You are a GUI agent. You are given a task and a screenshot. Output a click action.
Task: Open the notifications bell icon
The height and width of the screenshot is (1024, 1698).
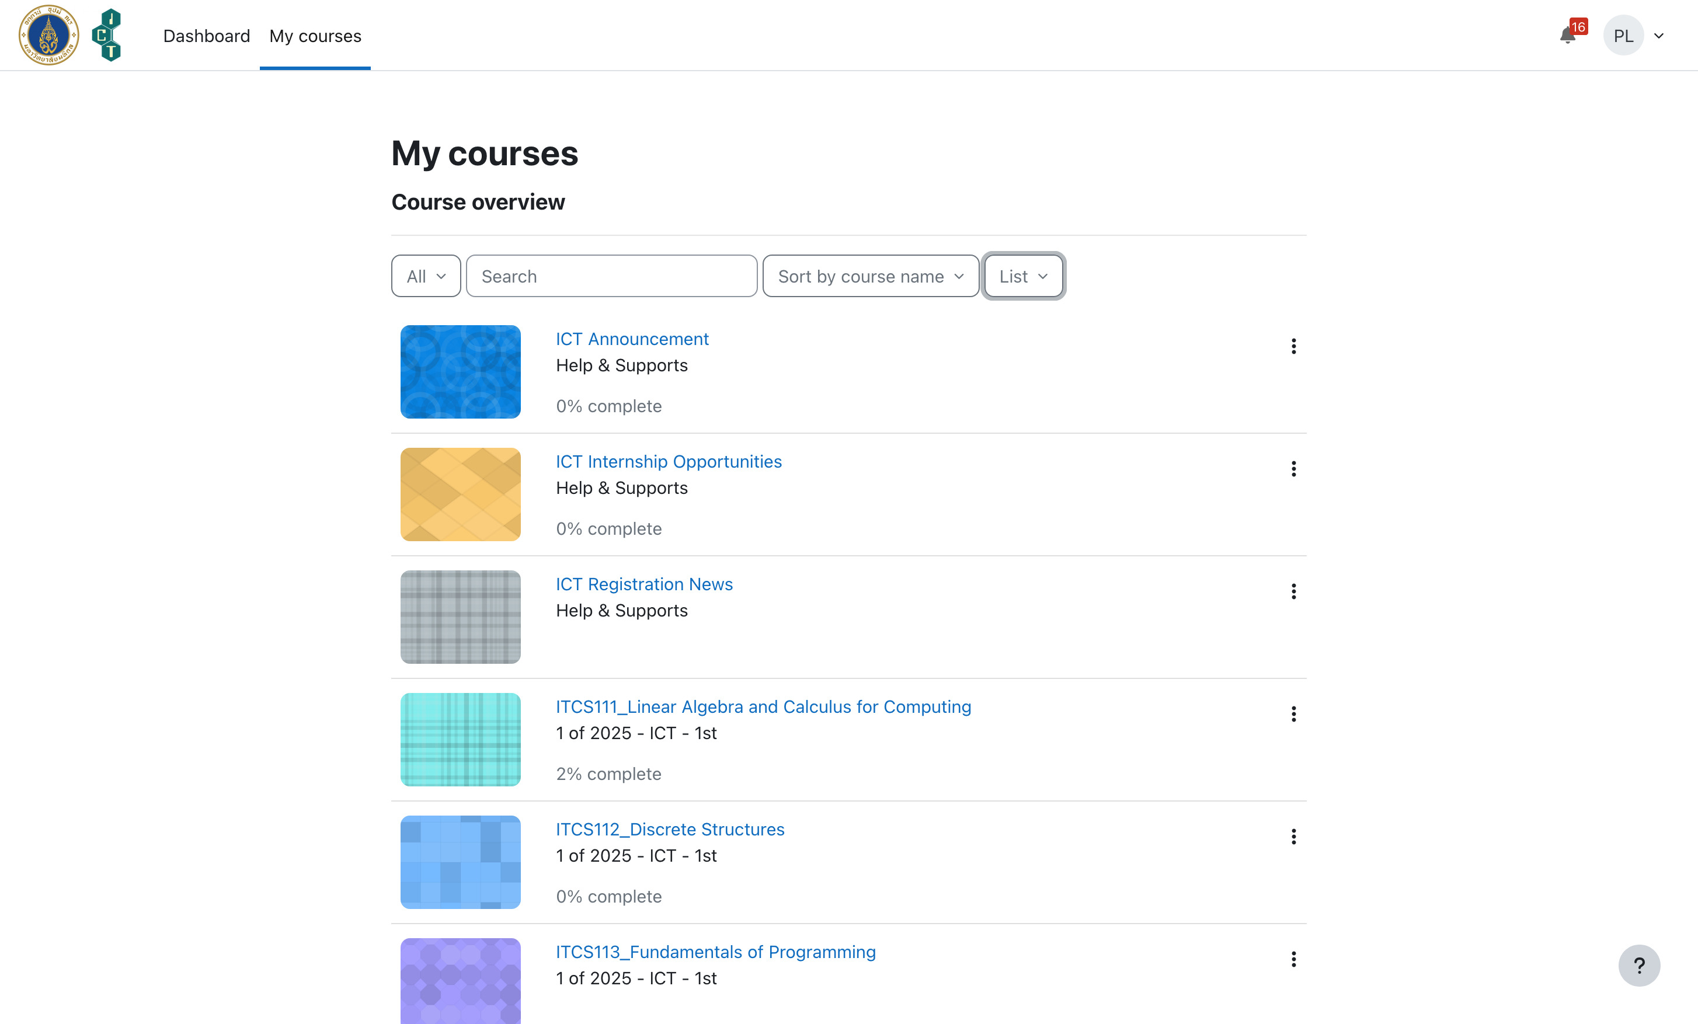coord(1567,36)
